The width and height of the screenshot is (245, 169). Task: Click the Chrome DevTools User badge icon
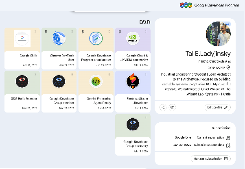pos(59,38)
